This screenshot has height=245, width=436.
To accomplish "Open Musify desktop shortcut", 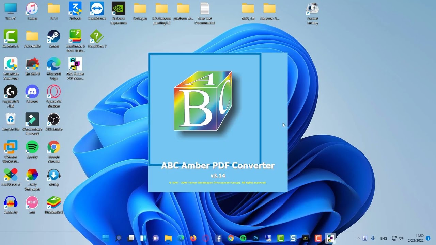I will pos(54,177).
